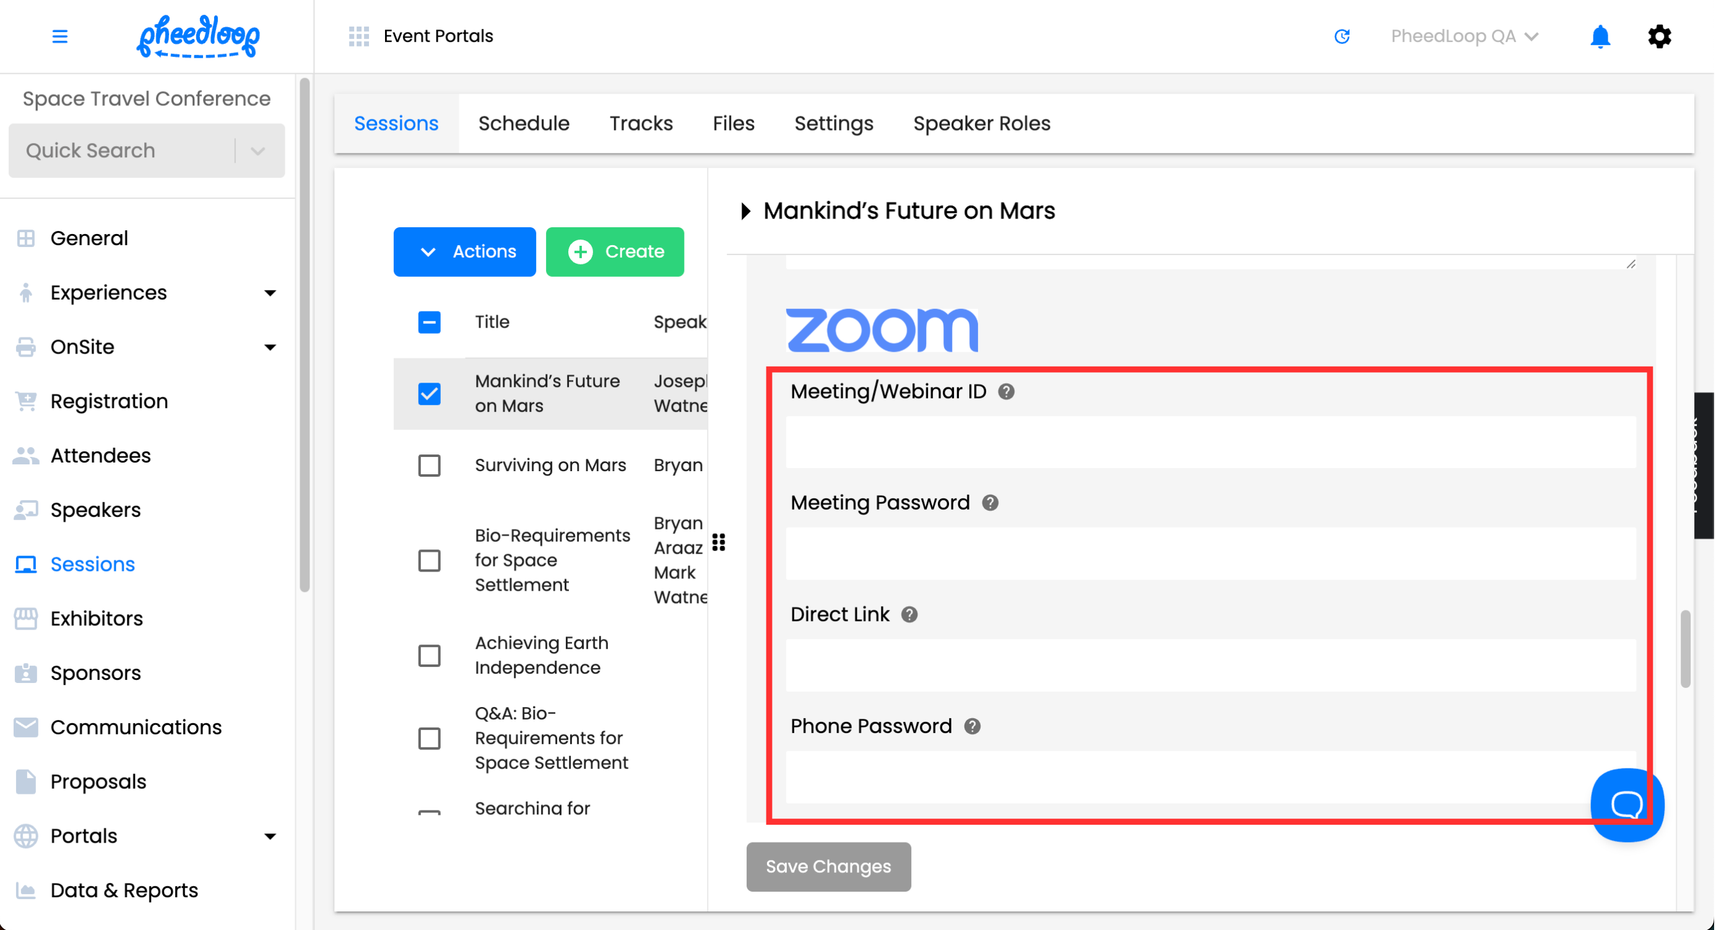The image size is (1716, 930).
Task: Open the Event Portals grid icon
Action: coord(359,36)
